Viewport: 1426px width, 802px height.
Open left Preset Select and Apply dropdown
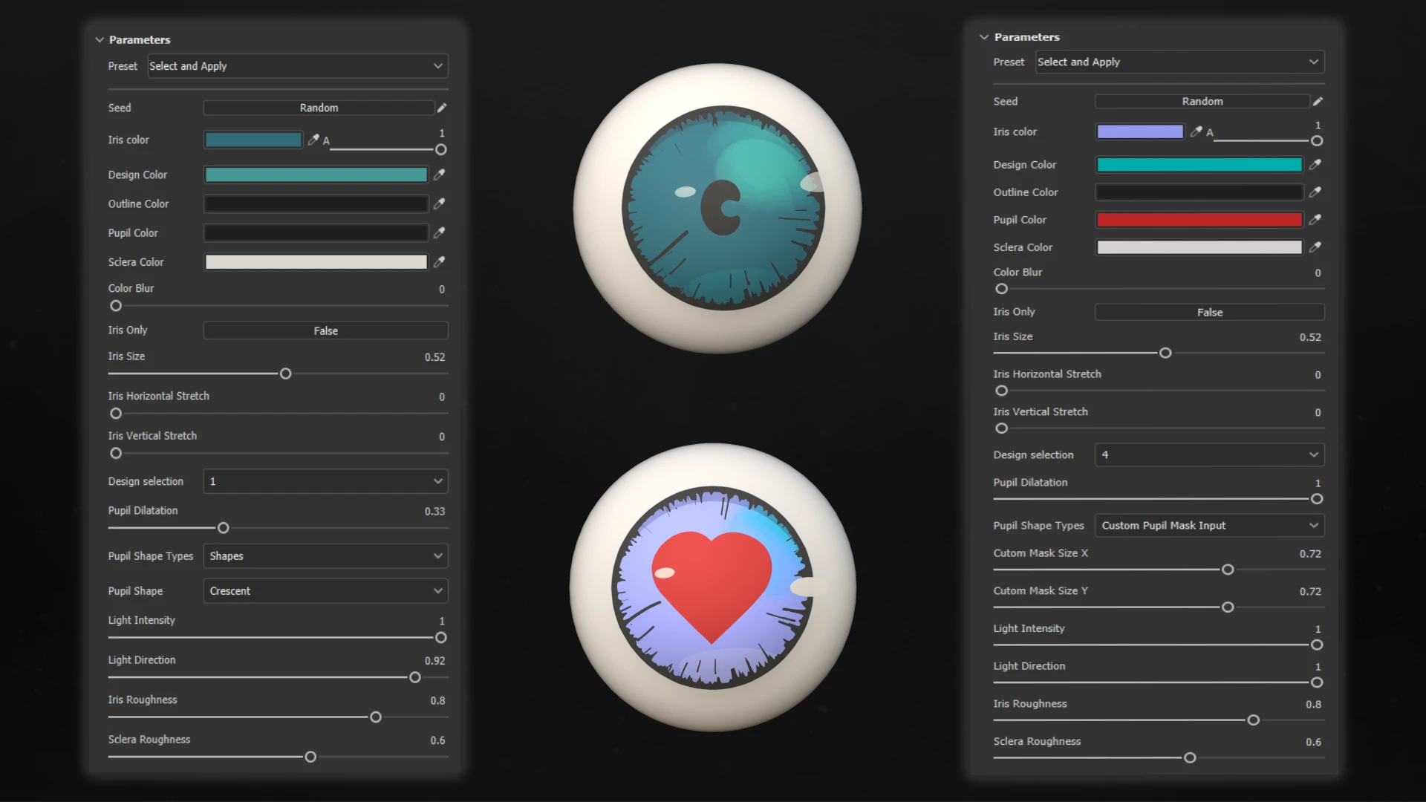point(298,66)
